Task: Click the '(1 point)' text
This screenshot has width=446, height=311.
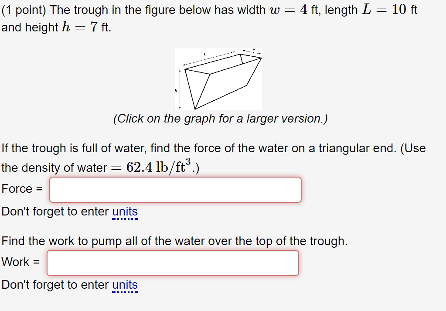Action: tap(24, 10)
